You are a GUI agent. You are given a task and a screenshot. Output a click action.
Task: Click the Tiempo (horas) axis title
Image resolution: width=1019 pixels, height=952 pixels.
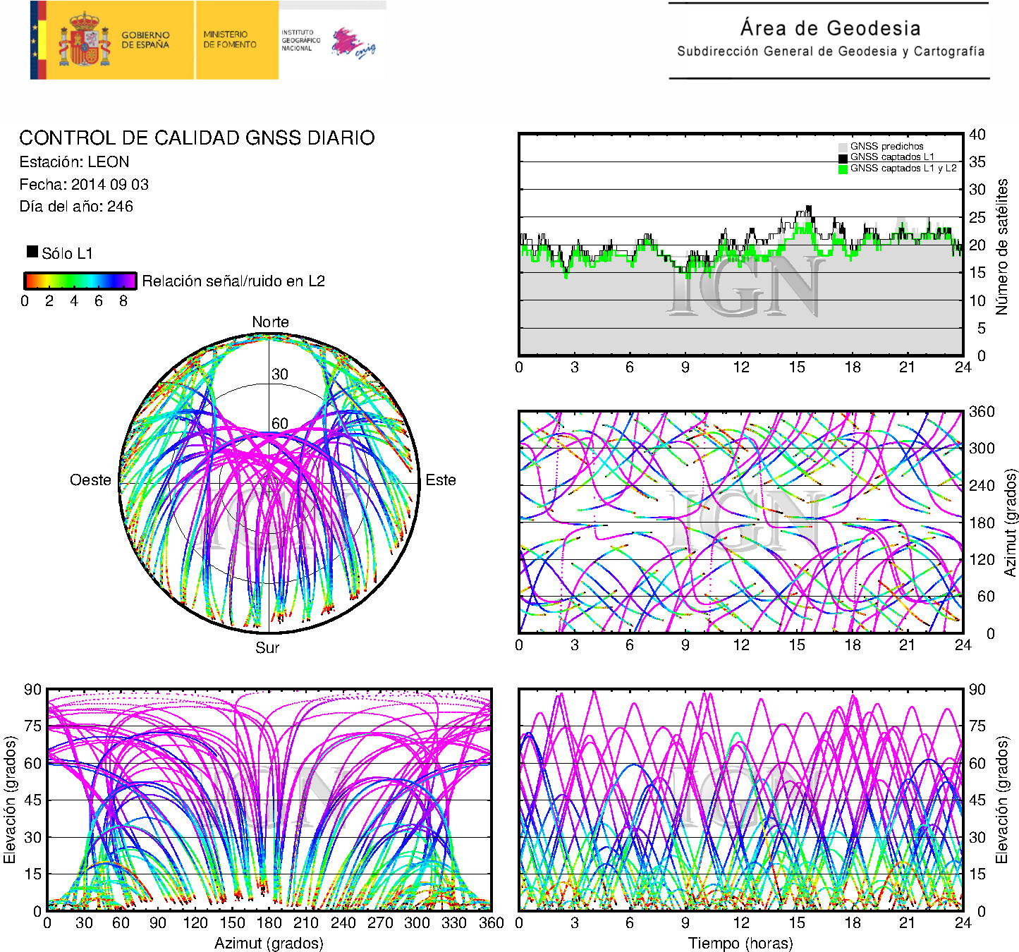(740, 943)
